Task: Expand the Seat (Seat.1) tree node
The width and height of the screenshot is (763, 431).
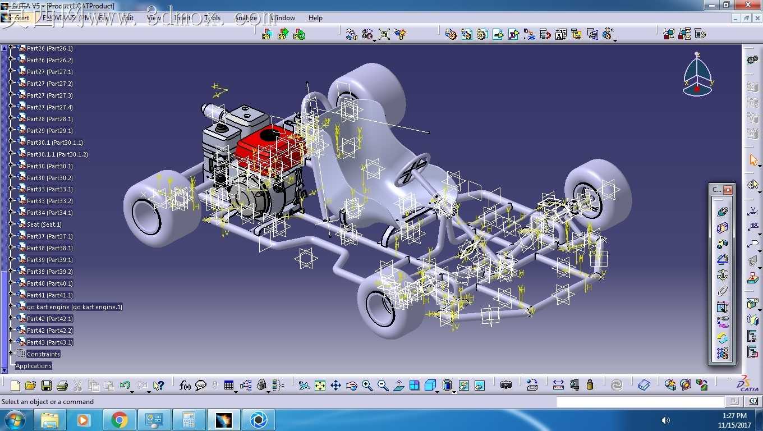Action: [11, 224]
